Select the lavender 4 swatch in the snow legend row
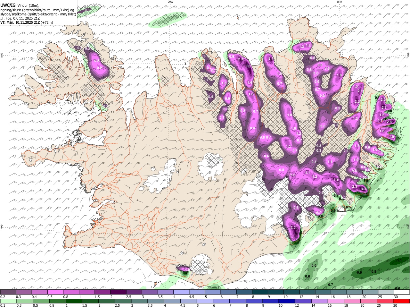Image resolution: width=410 pixels, height=308 pixels. tap(181, 292)
